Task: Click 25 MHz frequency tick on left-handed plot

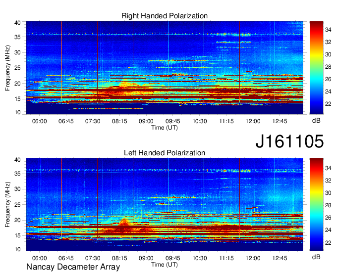Action: pos(17,205)
